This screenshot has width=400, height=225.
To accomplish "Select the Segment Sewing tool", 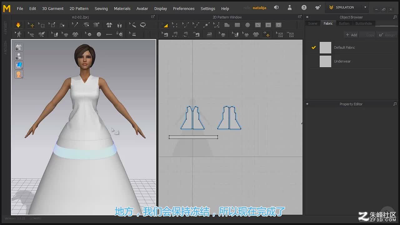I will pos(175,34).
